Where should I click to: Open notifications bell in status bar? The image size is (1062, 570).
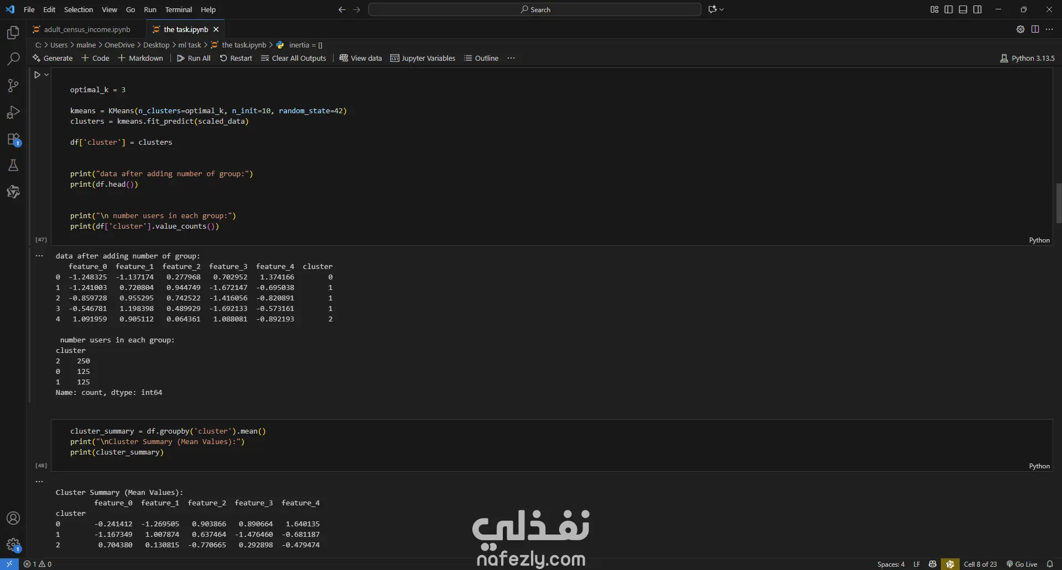pyautogui.click(x=1050, y=564)
